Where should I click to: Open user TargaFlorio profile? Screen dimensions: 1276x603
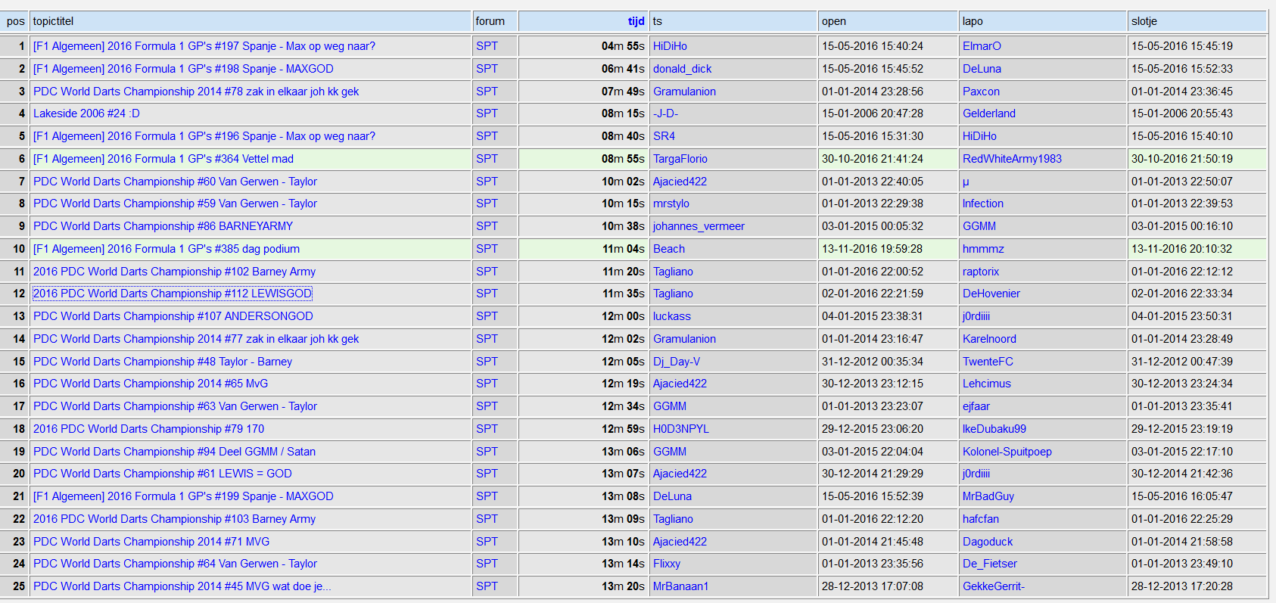[x=680, y=159]
